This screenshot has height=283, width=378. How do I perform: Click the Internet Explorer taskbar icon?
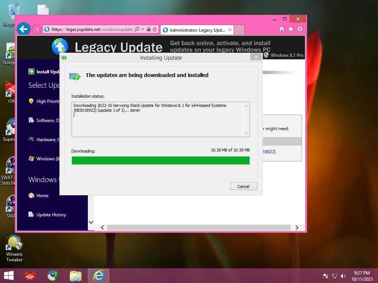tap(99, 276)
